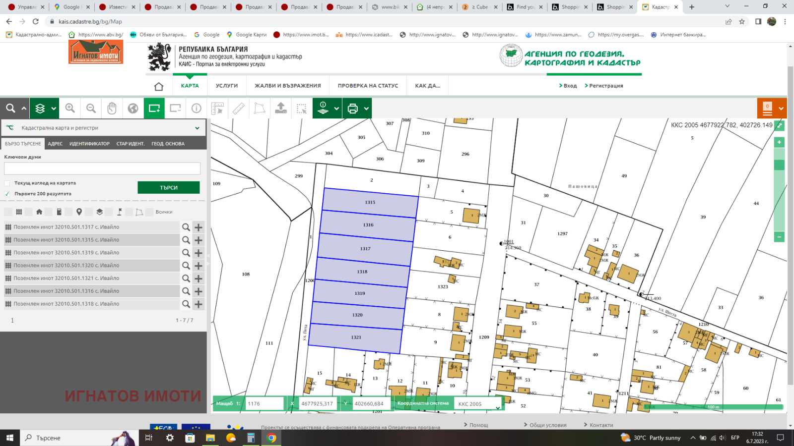Activate the ruler measure distance tool

[x=239, y=108]
